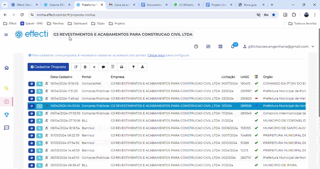
Task: View the proposal dated 09/04/2024 07:15:06 (eye)
Action: coord(31,121)
